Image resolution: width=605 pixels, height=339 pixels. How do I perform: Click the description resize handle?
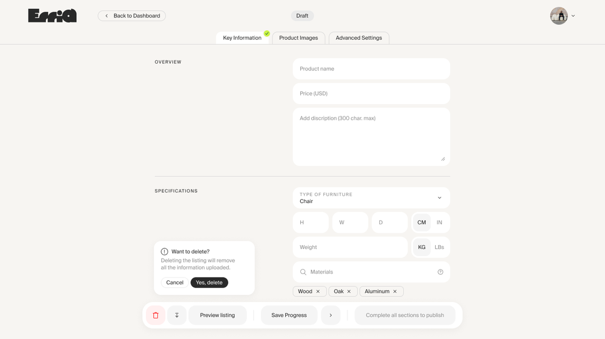pyautogui.click(x=443, y=159)
